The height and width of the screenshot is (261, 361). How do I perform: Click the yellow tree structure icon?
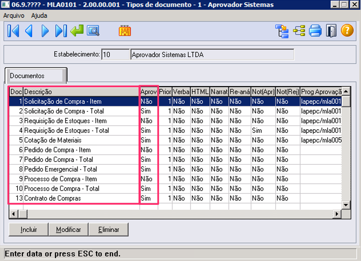(x=299, y=31)
